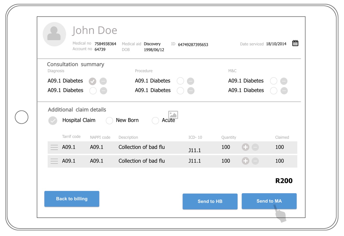344x236 pixels.
Task: Tap John Doe's profile avatar
Action: [x=54, y=34]
